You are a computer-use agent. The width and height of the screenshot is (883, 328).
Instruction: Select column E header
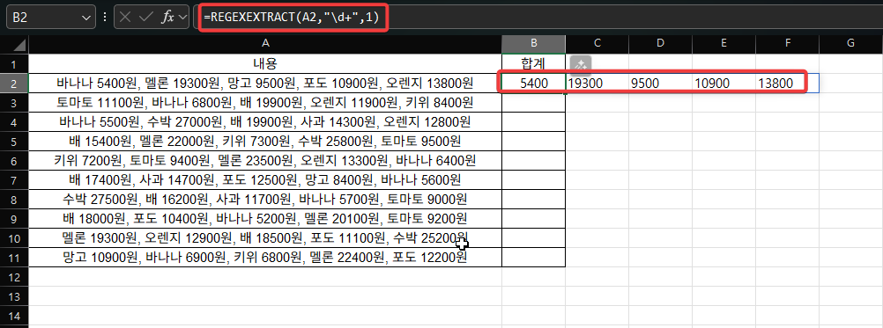[723, 44]
